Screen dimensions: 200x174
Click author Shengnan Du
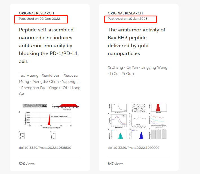(x=33, y=88)
